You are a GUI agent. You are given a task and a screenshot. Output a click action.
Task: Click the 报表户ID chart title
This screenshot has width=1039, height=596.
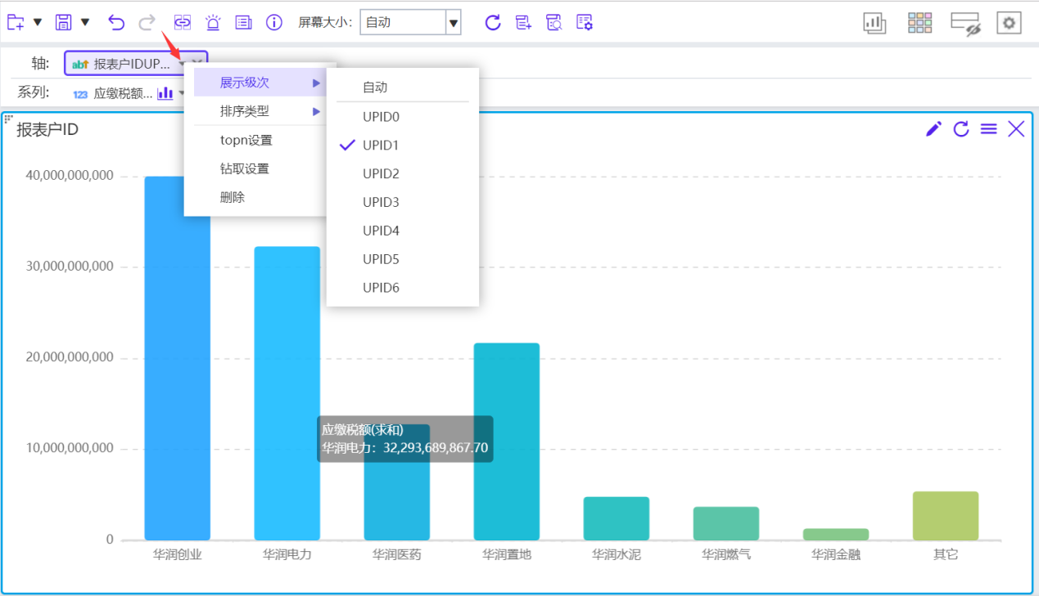[47, 129]
